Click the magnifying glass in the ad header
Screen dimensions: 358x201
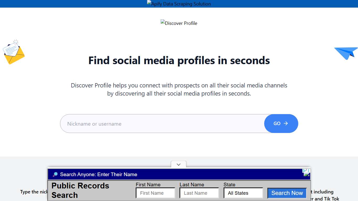tap(55, 174)
